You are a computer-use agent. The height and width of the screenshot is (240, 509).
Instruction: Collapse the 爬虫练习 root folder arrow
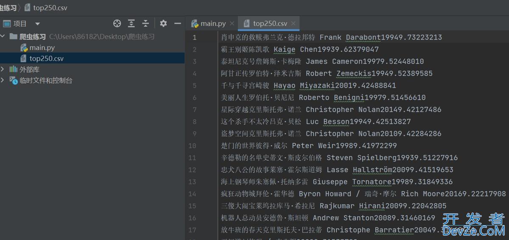coord(3,36)
